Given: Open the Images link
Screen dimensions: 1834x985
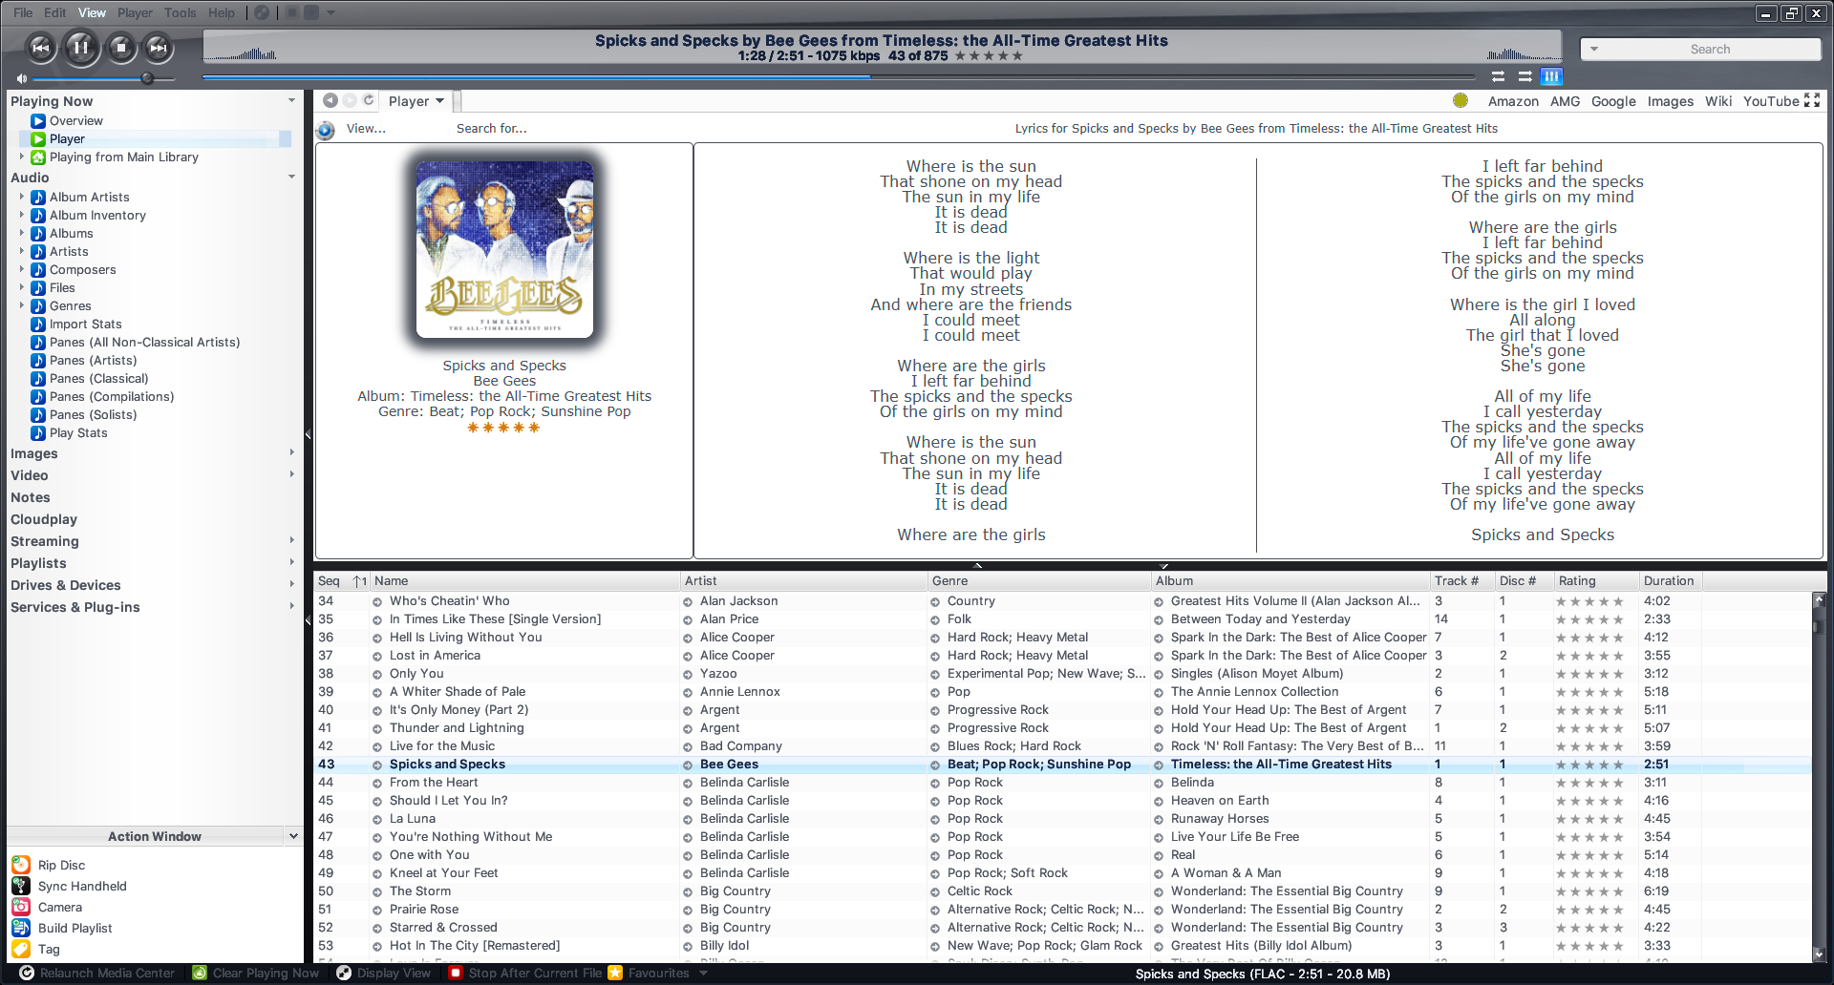Looking at the screenshot, I should [1670, 101].
